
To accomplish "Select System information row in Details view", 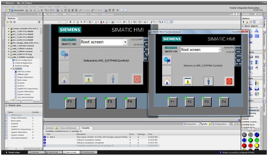I will coord(23,132).
